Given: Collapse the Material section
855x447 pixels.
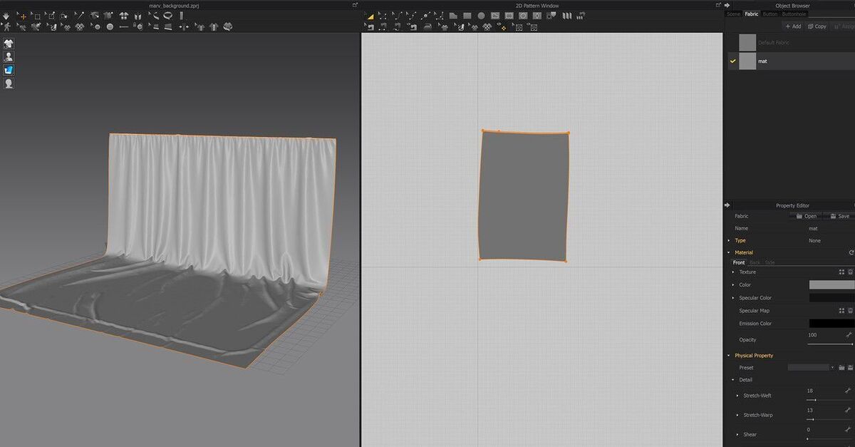Looking at the screenshot, I should (728, 252).
